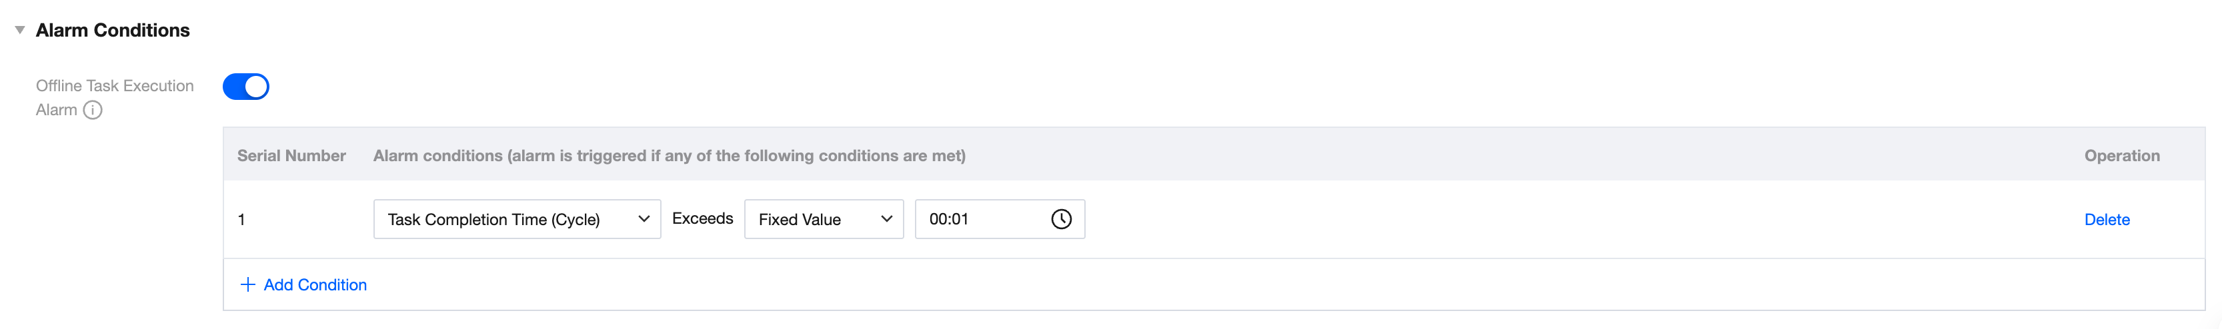Image resolution: width=2222 pixels, height=329 pixels.
Task: Click the 00:01 time input field
Action: click(x=979, y=220)
